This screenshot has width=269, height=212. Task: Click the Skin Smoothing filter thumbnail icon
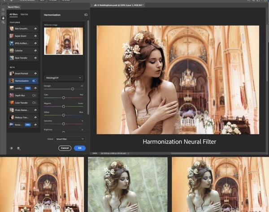click(12, 29)
